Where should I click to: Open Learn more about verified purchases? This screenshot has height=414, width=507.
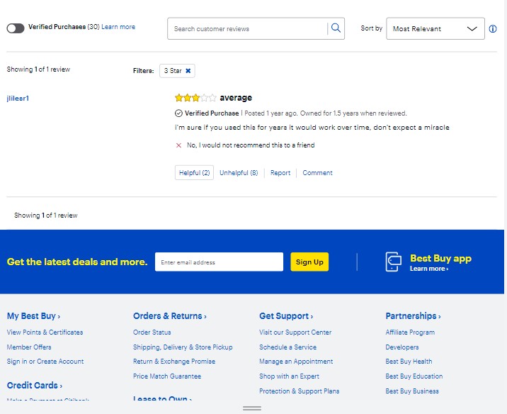point(118,27)
